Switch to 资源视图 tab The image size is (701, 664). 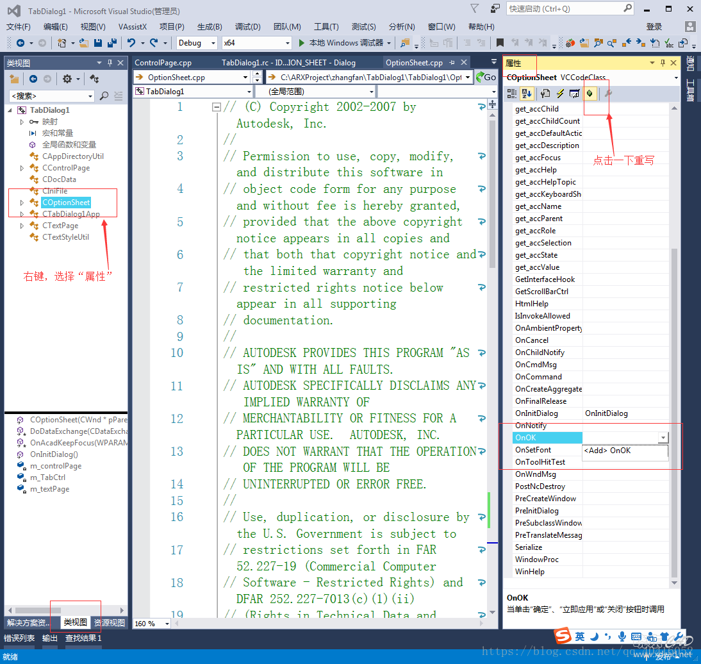pos(110,623)
